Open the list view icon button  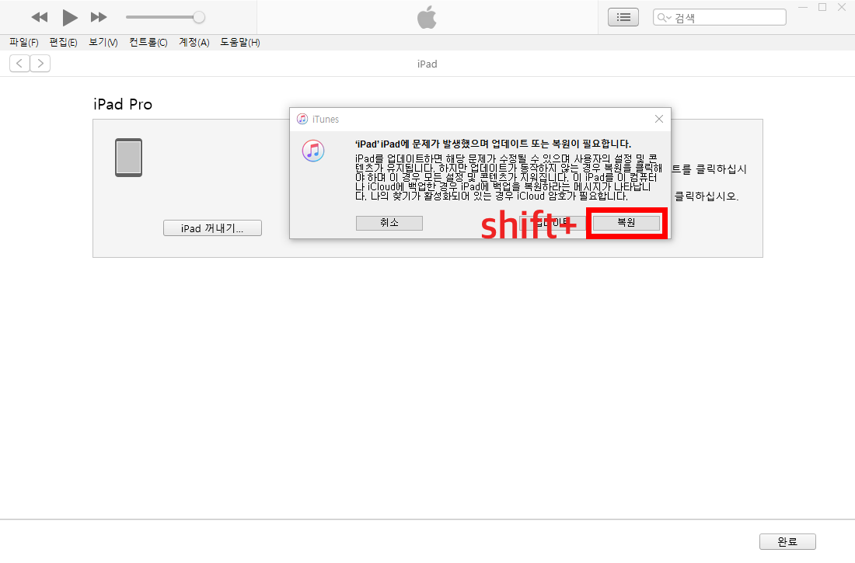[623, 17]
